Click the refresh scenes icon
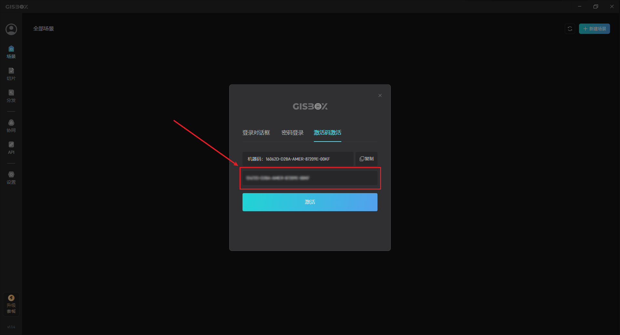The image size is (620, 335). pos(570,29)
